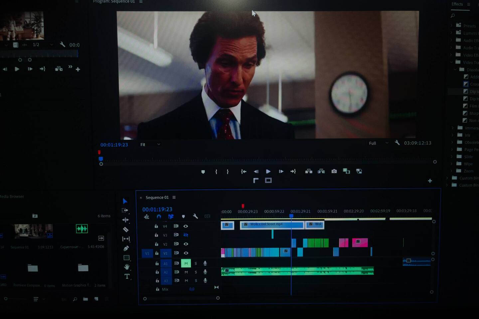Select the Slip tool
The image size is (479, 319).
126,239
